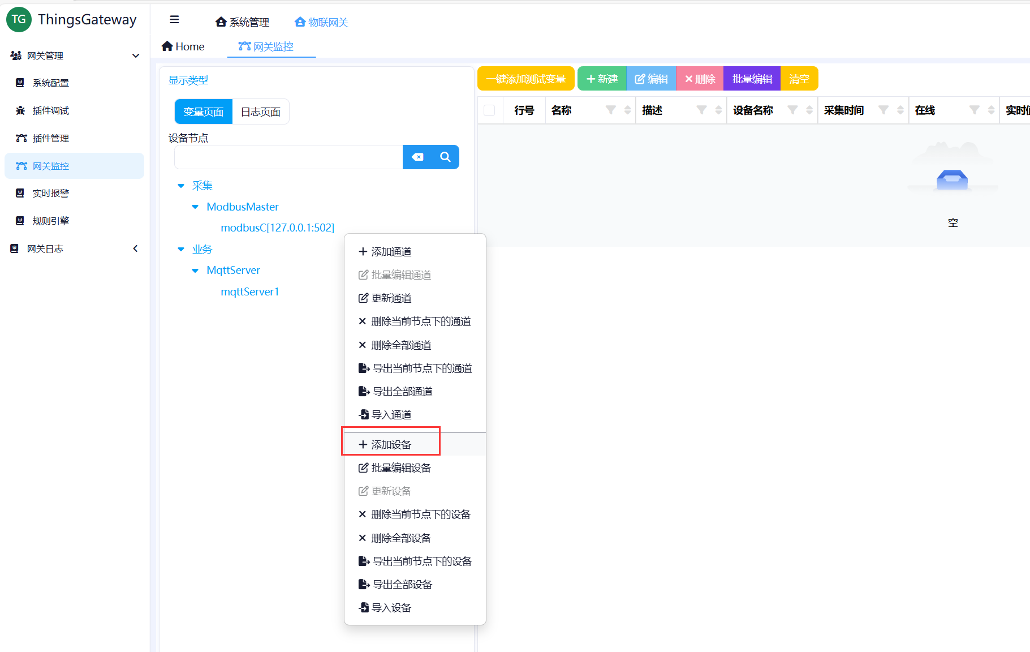Click 添加设备 in the context menu
This screenshot has width=1030, height=652.
pos(390,444)
